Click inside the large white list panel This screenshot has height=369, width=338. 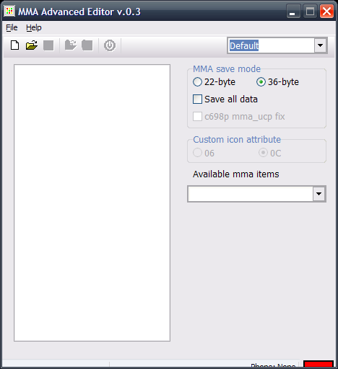[92, 203]
